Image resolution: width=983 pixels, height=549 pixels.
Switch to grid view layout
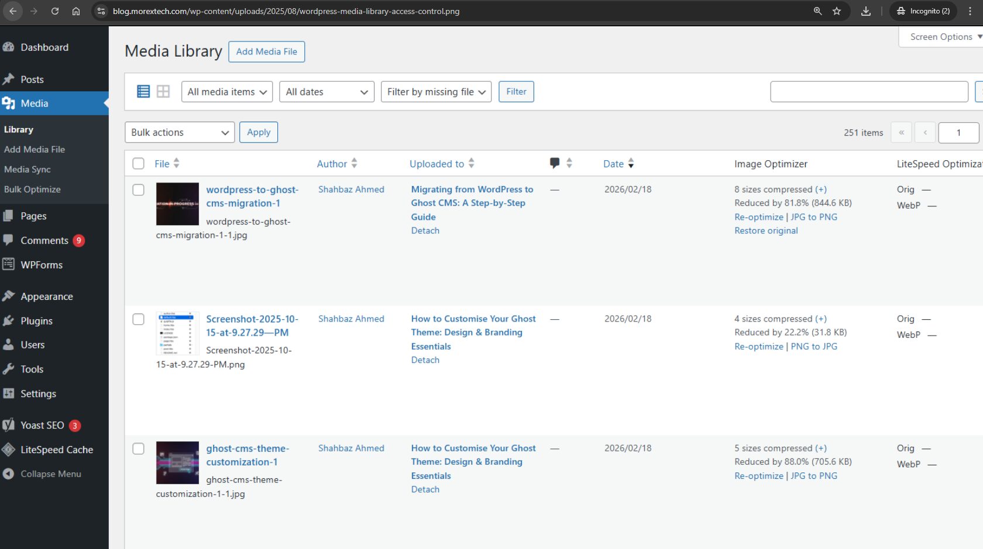[163, 91]
